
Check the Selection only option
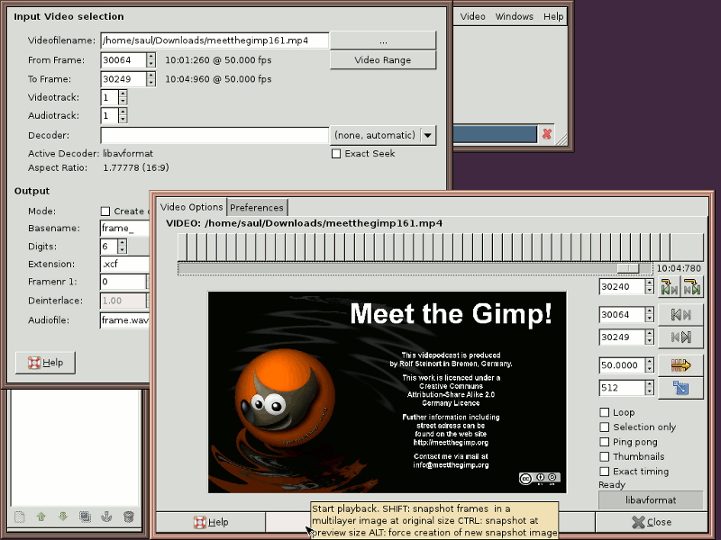pyautogui.click(x=605, y=427)
